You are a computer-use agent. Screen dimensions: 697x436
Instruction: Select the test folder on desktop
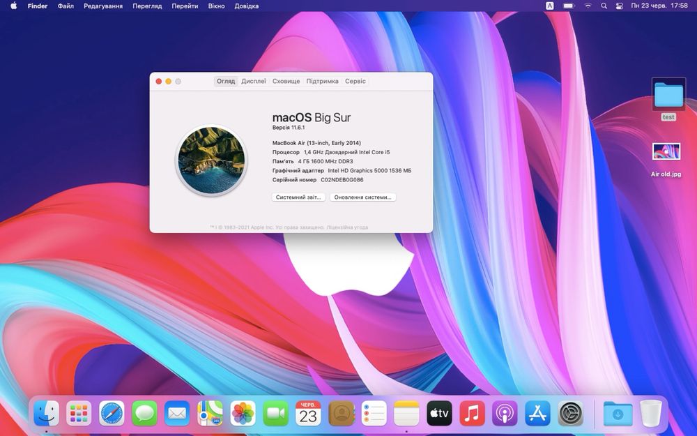(x=668, y=99)
